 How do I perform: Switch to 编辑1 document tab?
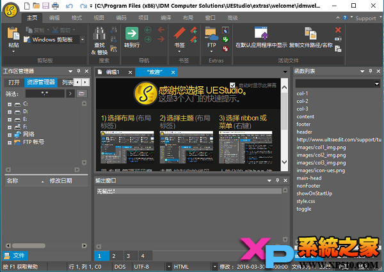coord(112,72)
